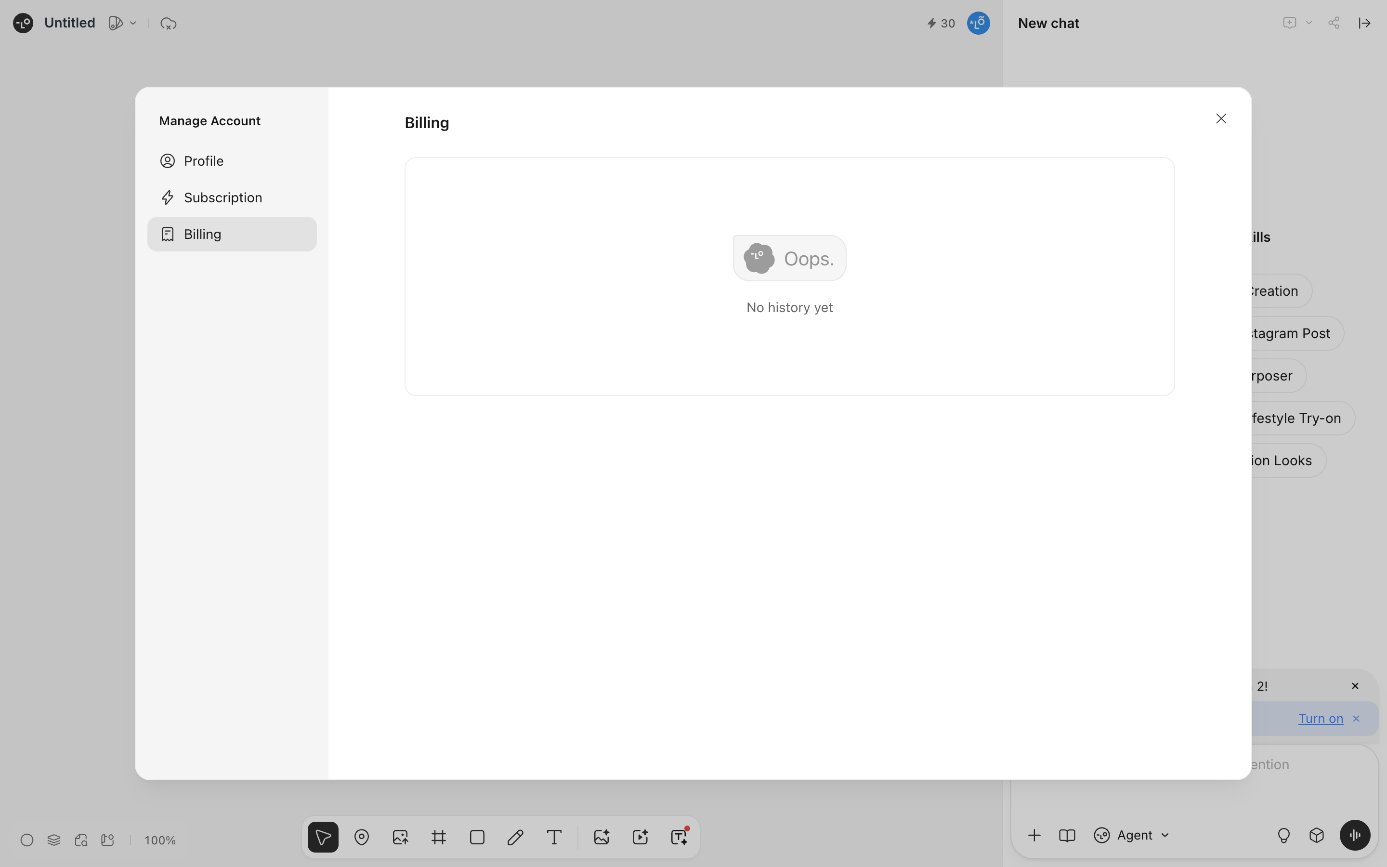Click the AI video generator tool

(x=640, y=837)
